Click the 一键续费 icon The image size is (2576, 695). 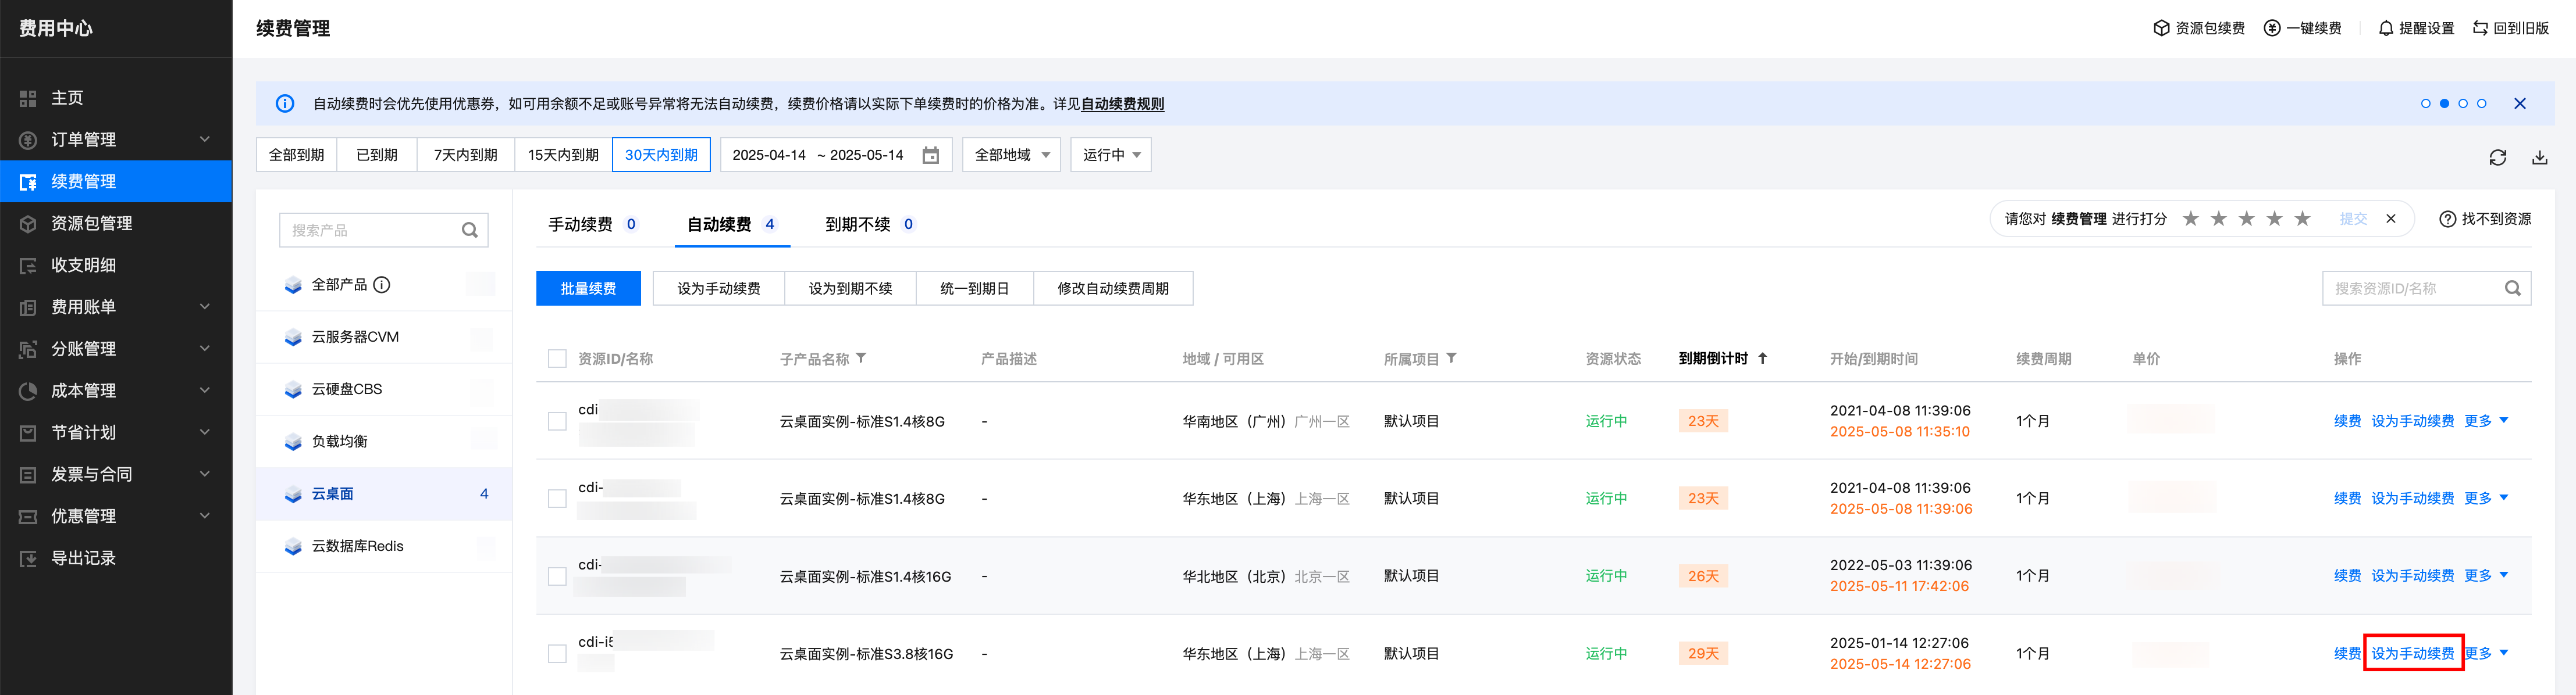point(2272,28)
